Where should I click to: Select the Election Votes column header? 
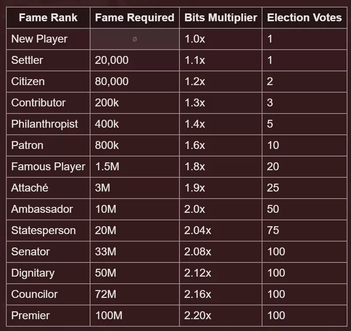tap(304, 18)
